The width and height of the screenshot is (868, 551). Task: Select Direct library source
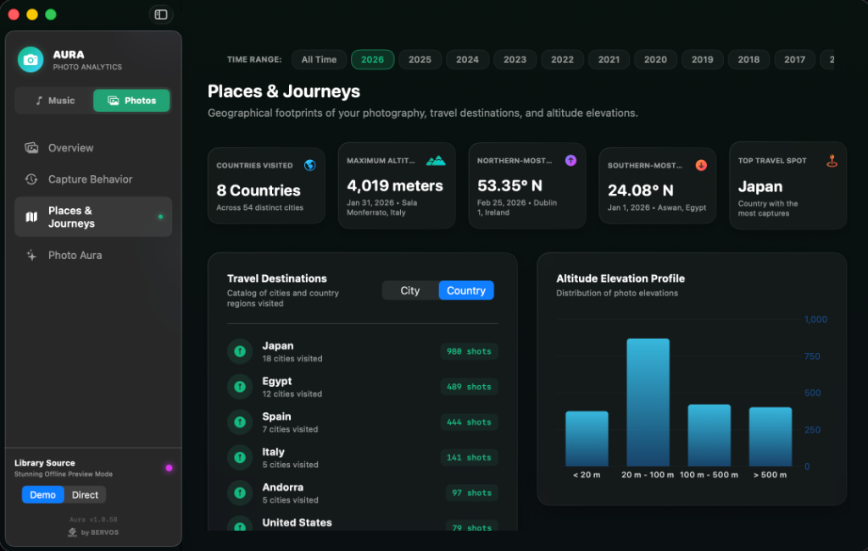[x=85, y=494]
